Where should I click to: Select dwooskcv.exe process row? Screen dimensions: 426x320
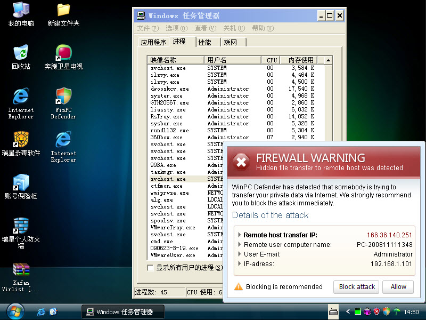(235, 89)
